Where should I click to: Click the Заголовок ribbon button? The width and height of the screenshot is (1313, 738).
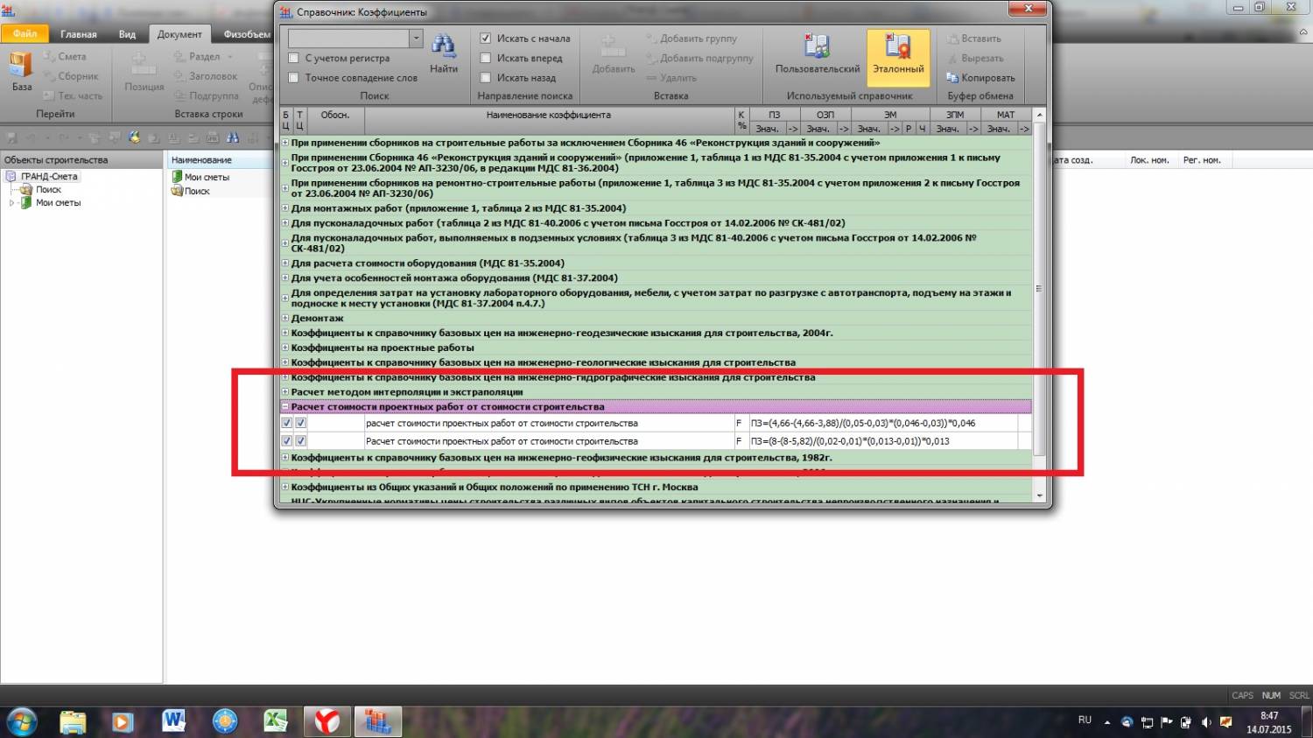coord(206,76)
